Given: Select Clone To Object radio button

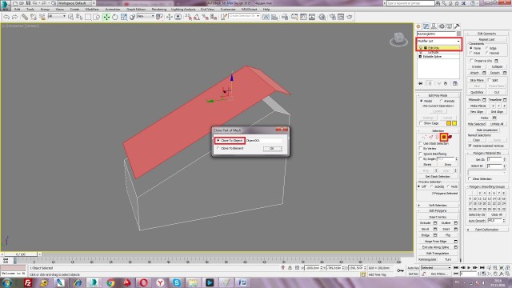Looking at the screenshot, I should click(x=218, y=141).
